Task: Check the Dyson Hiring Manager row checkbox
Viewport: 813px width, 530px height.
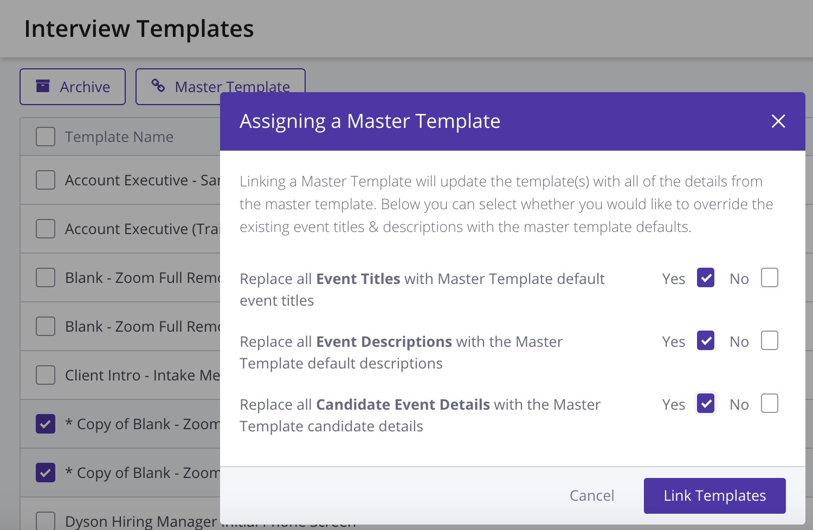Action: [x=46, y=521]
